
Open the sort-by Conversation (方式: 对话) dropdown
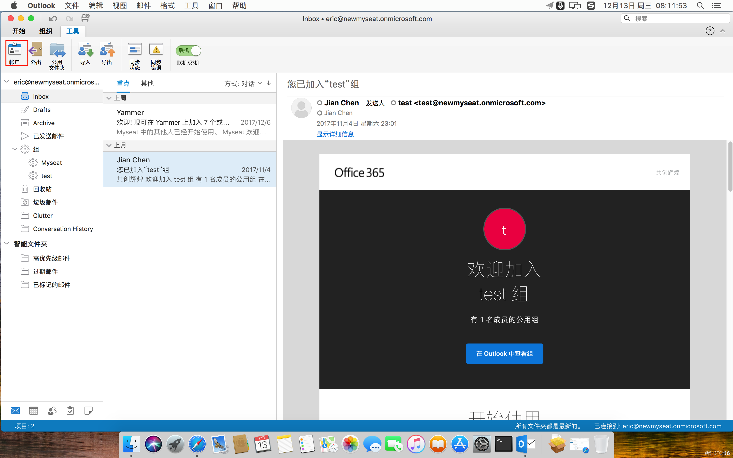243,84
